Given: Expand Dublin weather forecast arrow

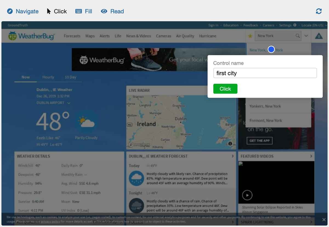Looking at the screenshot, I should (x=232, y=156).
